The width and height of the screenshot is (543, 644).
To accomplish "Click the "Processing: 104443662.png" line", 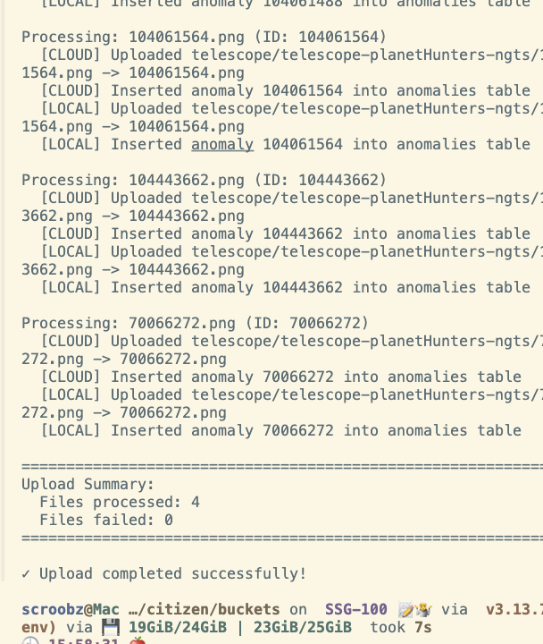I will point(204,180).
